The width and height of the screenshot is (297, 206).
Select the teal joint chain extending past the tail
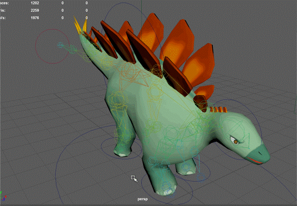(x=67, y=48)
